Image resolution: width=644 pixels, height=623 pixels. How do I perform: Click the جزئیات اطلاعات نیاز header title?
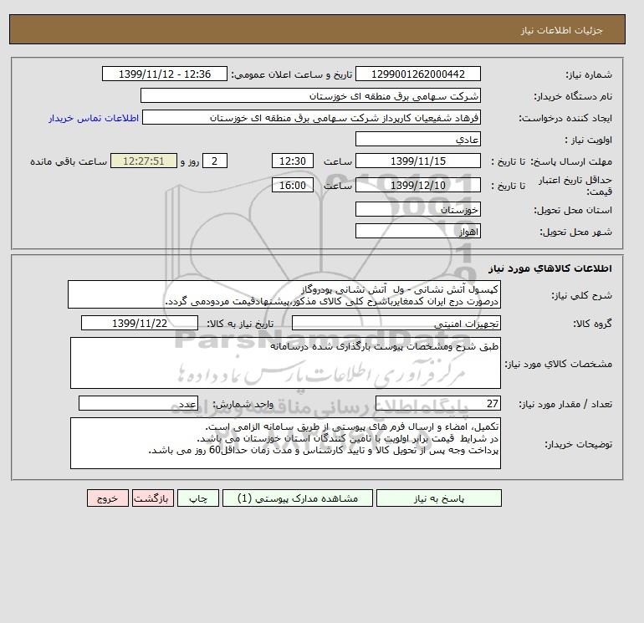coord(561,30)
